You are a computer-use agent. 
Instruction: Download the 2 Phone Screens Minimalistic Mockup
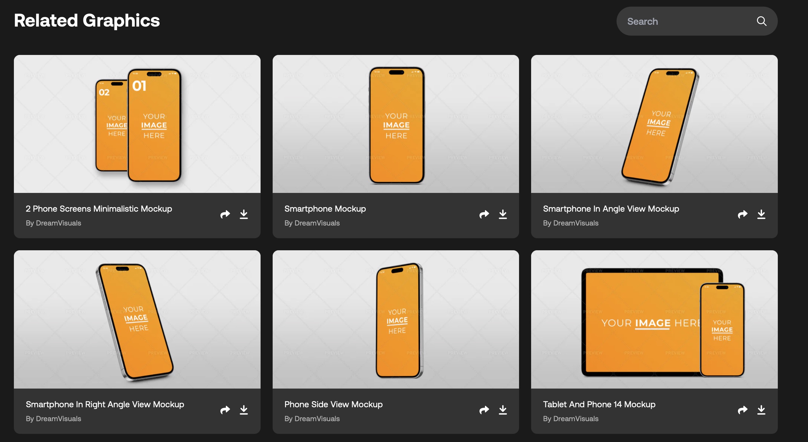pos(244,214)
